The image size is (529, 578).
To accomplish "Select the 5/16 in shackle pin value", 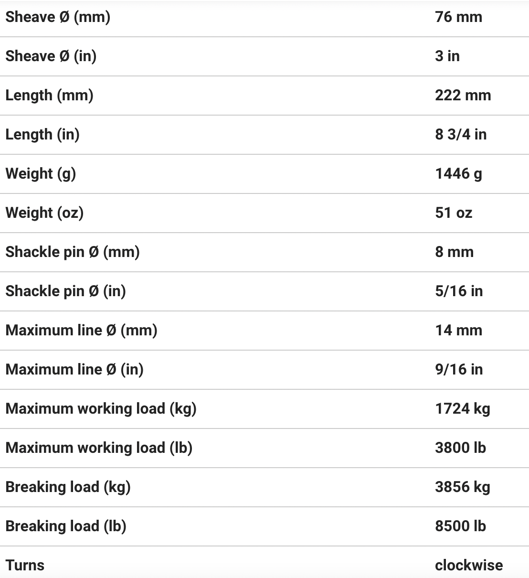I will (x=458, y=291).
